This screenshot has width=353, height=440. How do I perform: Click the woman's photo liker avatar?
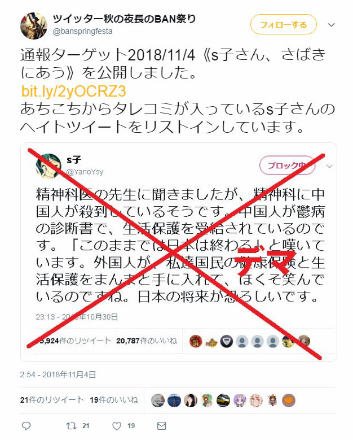point(191,400)
